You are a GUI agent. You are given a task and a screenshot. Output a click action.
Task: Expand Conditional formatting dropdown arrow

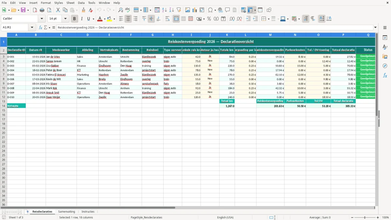coord(299,19)
